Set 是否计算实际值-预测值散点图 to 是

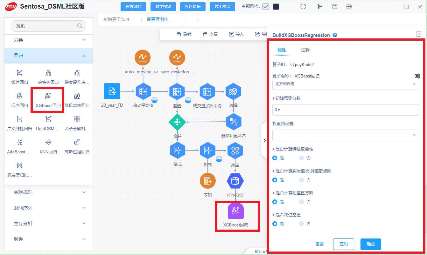click(x=275, y=180)
